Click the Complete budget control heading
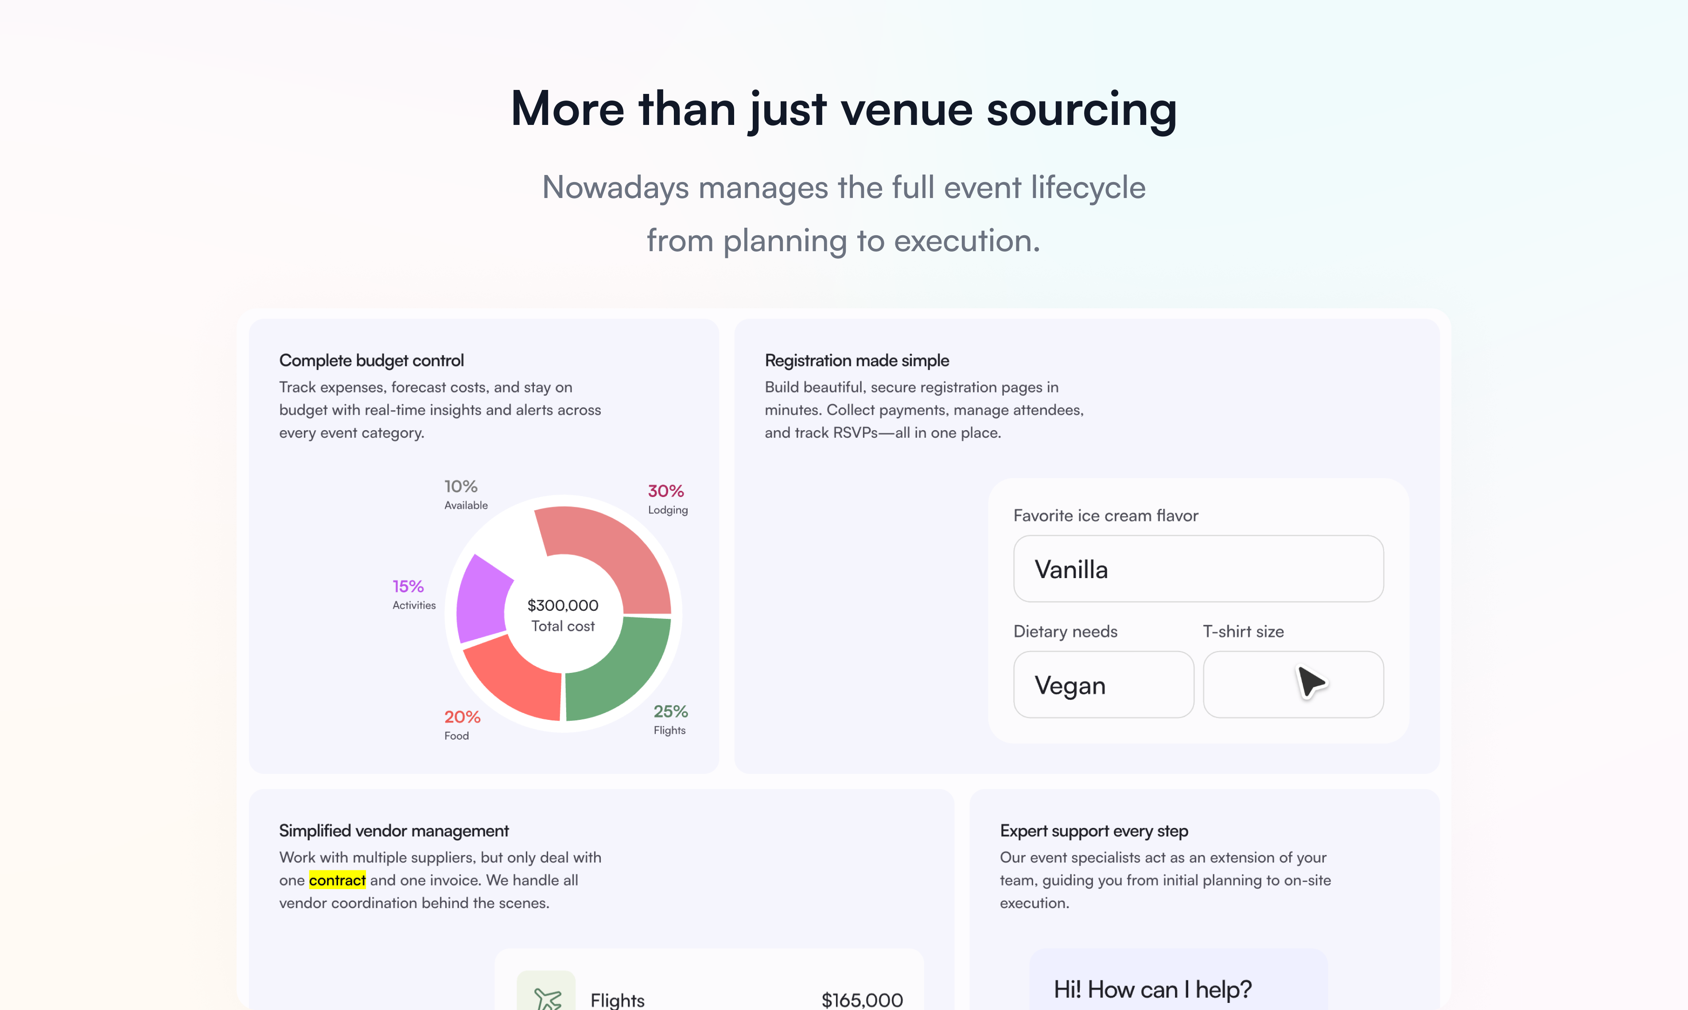 coord(371,360)
